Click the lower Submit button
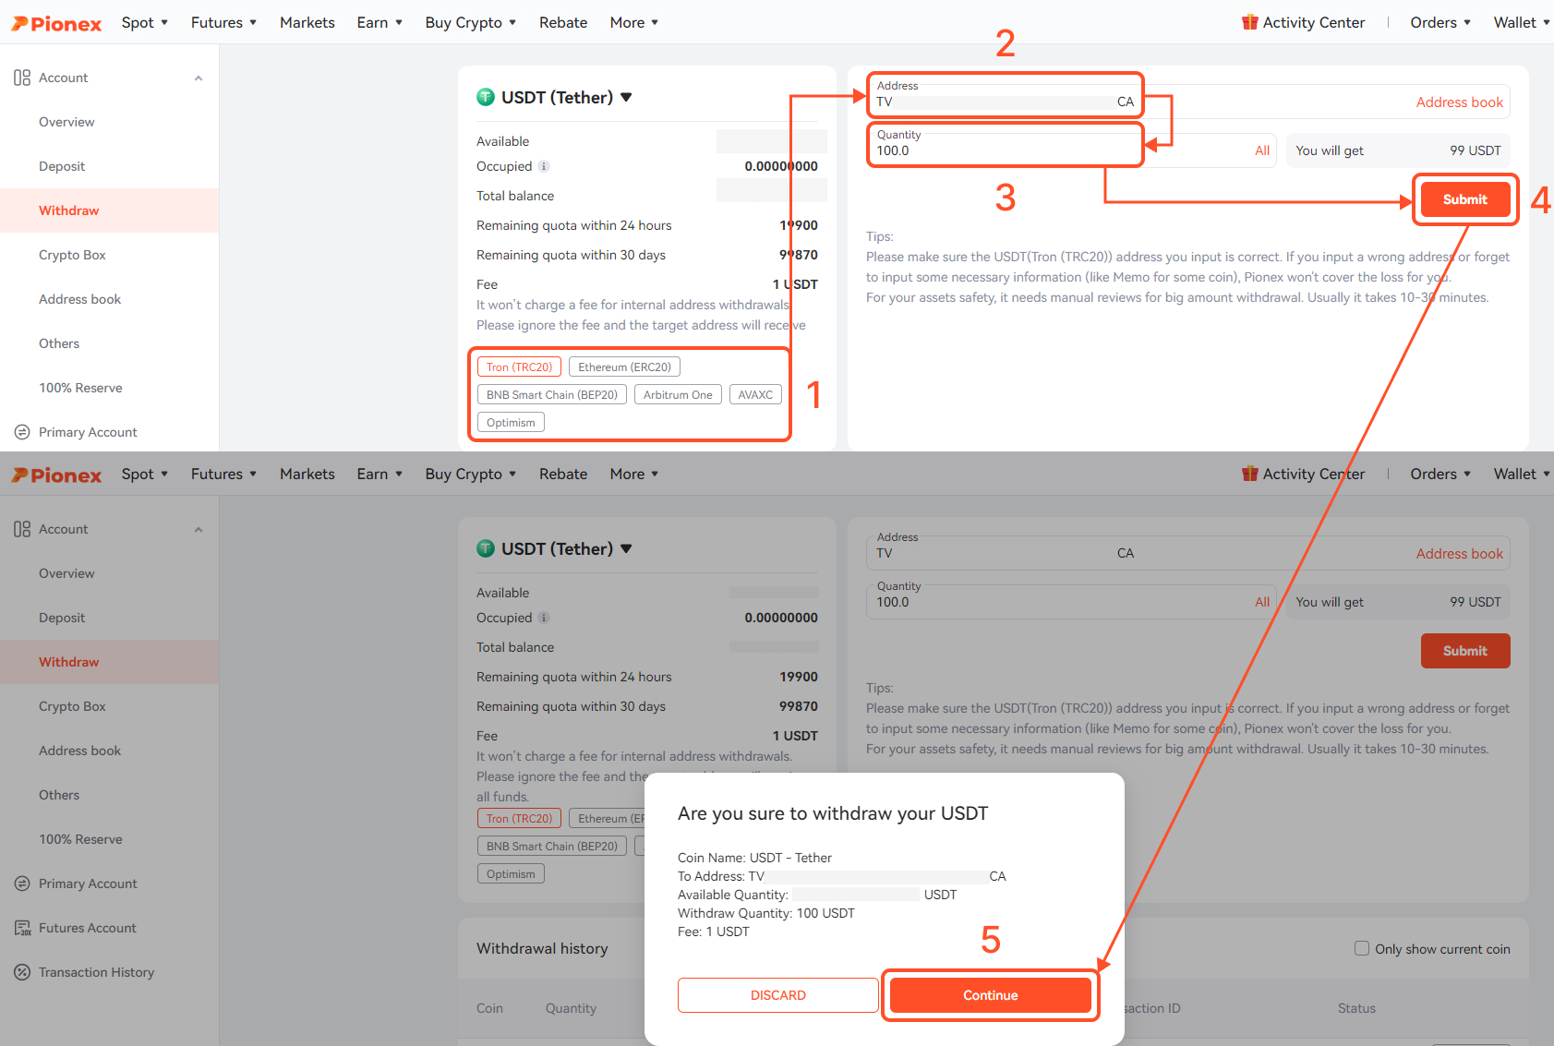This screenshot has width=1554, height=1046. pos(1465,651)
